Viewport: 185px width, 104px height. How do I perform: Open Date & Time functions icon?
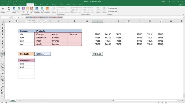point(32,10)
